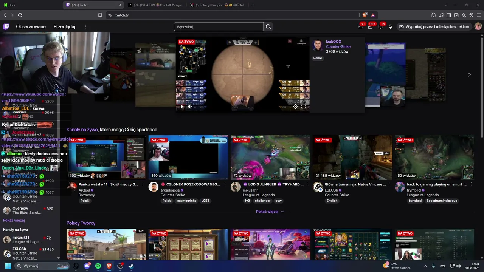This screenshot has width=484, height=272.
Task: Go to Przeglądaj tab
Action: [64, 26]
